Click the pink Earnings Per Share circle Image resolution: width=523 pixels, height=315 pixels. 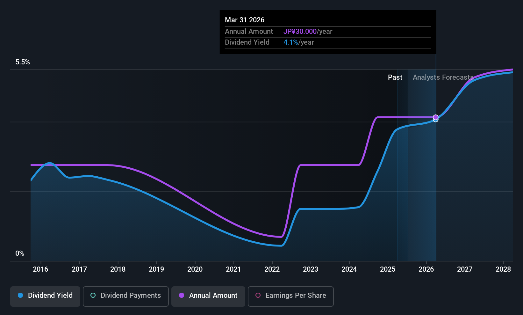click(258, 295)
